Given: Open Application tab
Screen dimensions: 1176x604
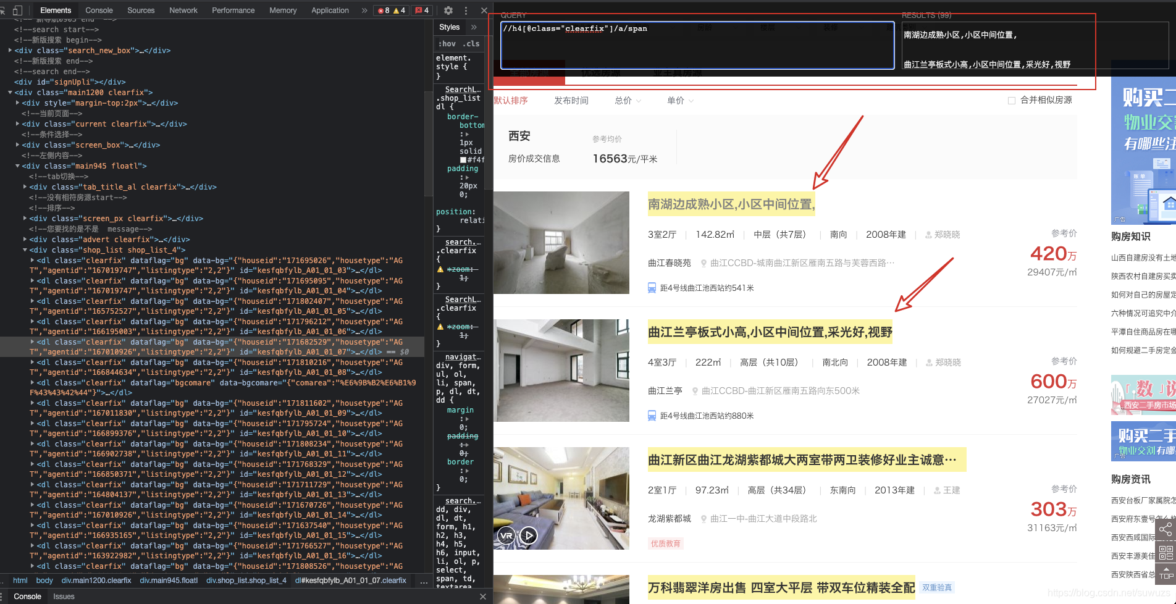Looking at the screenshot, I should (330, 10).
